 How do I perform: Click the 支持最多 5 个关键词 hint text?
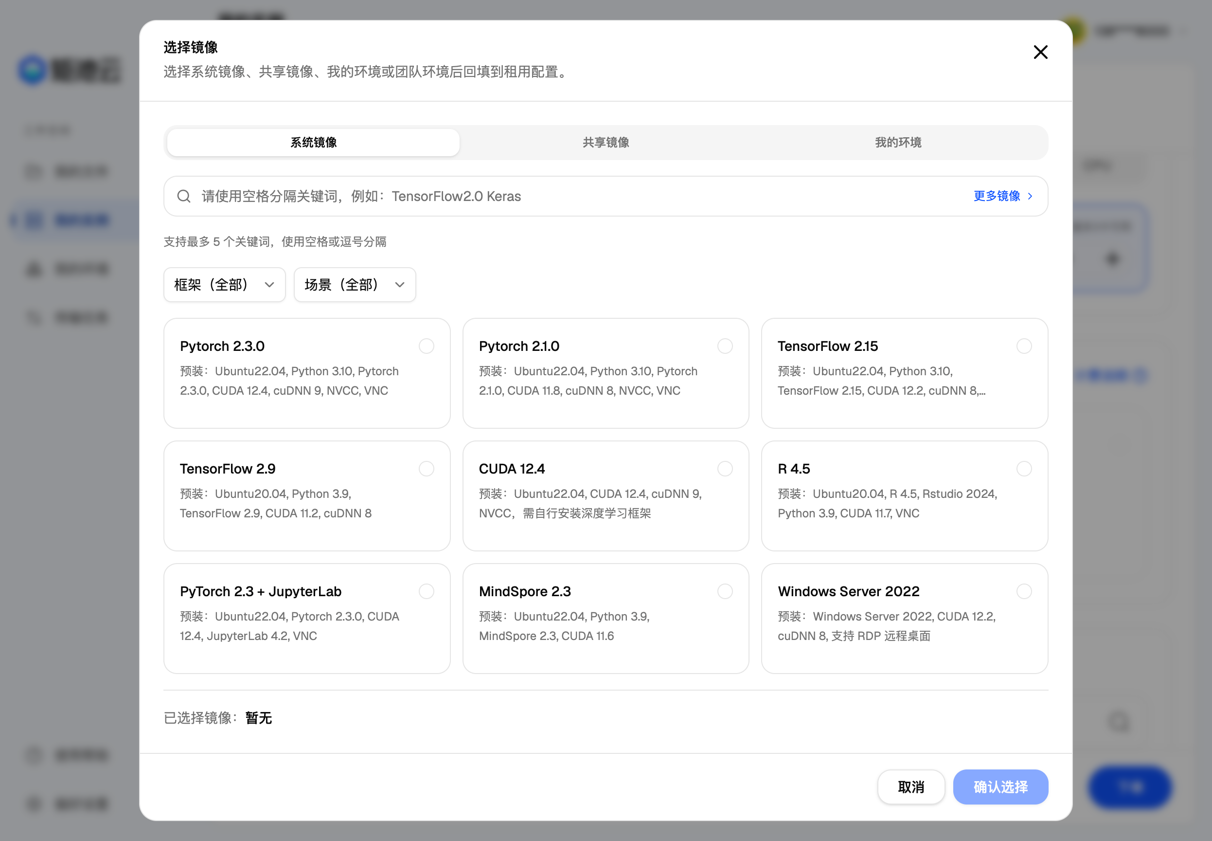click(275, 242)
